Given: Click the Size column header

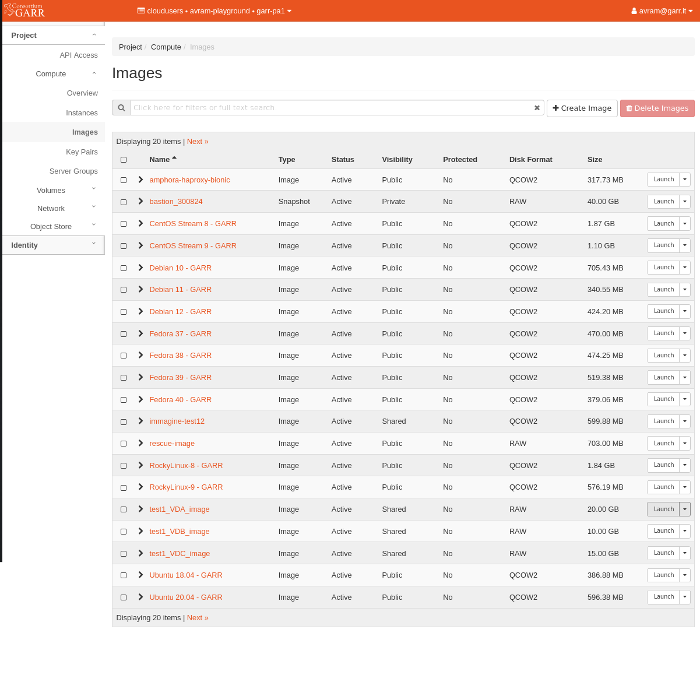Looking at the screenshot, I should (595, 160).
